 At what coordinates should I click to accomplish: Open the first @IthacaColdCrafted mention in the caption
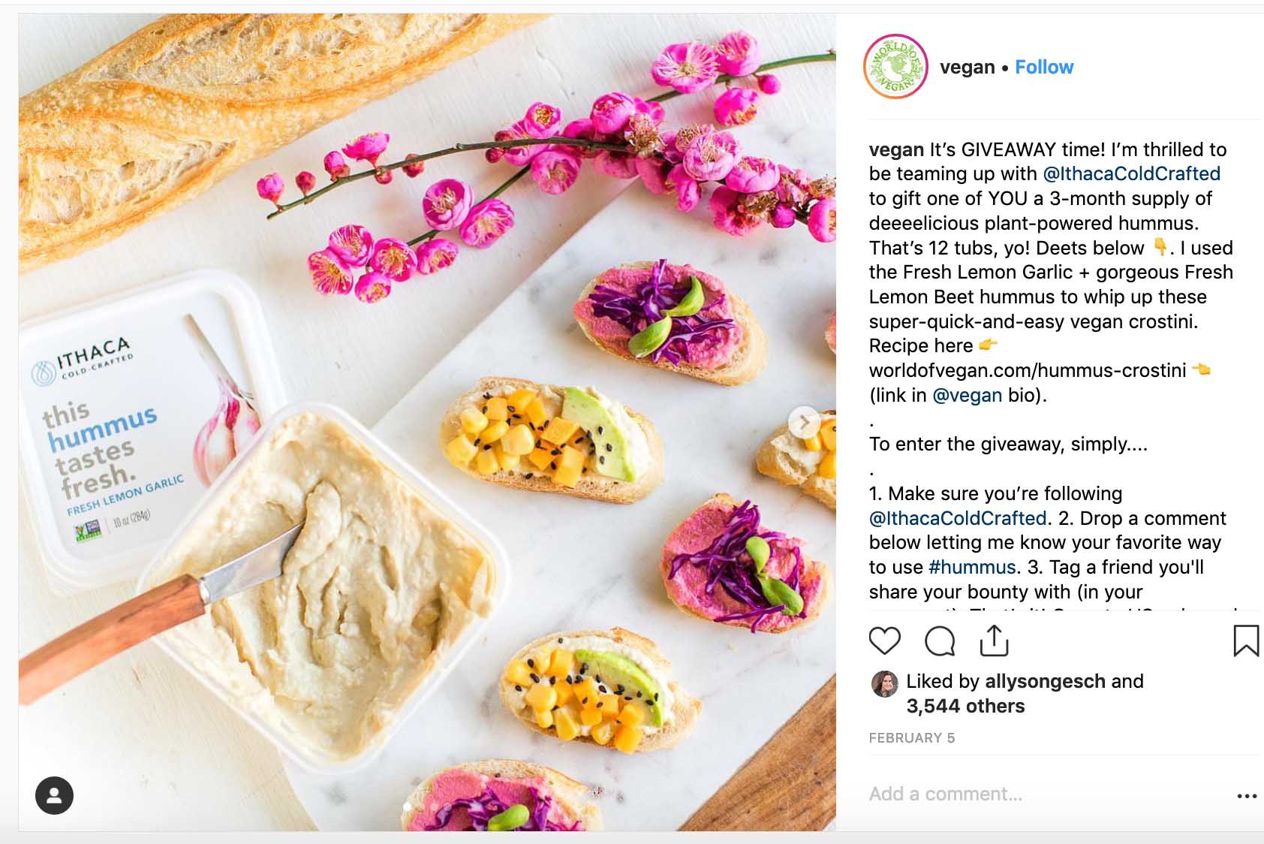pyautogui.click(x=1132, y=173)
